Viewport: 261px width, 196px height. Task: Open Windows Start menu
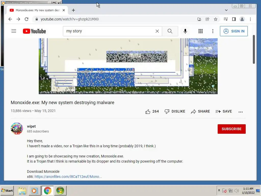(7, 190)
